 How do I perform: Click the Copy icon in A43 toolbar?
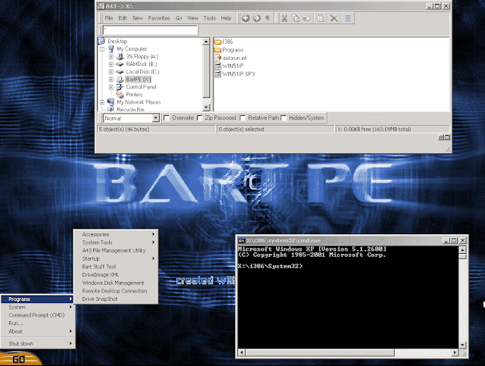296,18
